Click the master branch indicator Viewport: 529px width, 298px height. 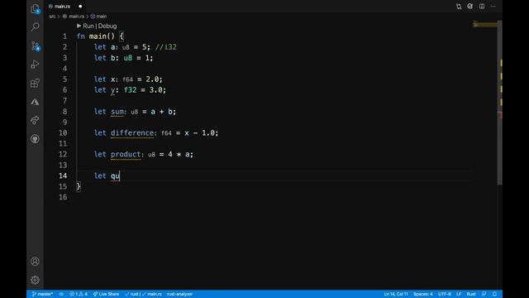(42, 294)
